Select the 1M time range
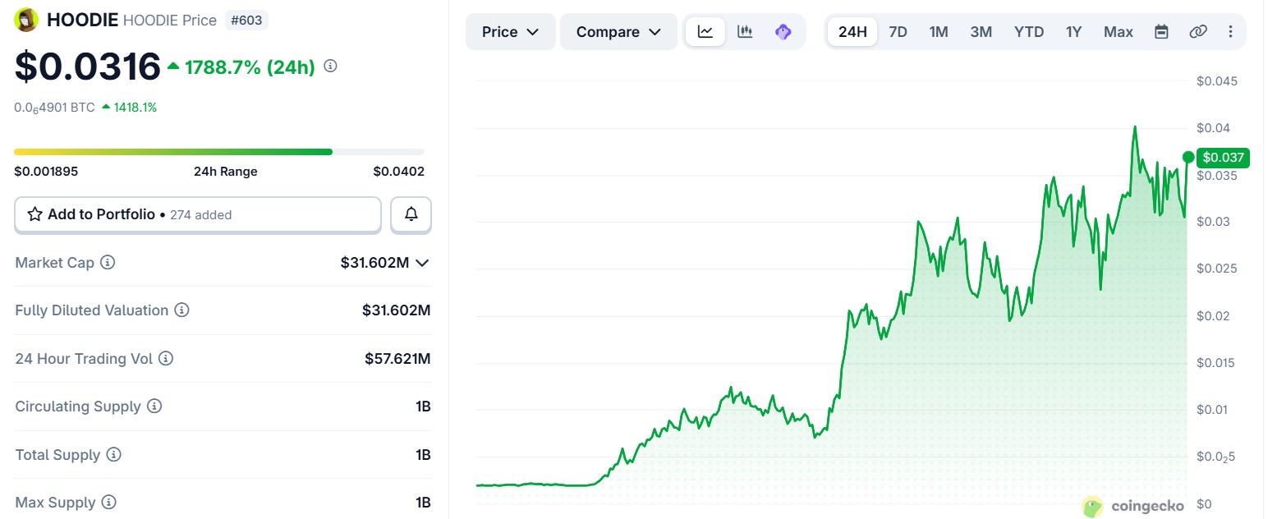The width and height of the screenshot is (1277, 519). 939,32
